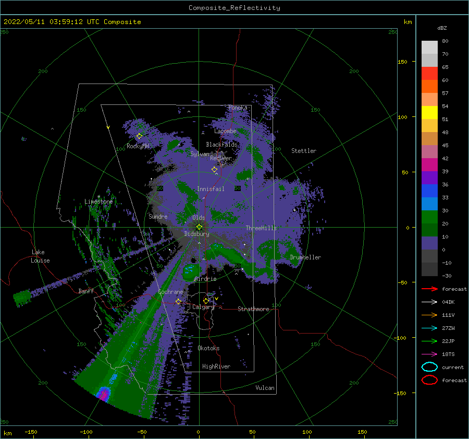Pick the purple 39-36 dBZ color swatch
The width and height of the screenshot is (469, 439).
click(x=429, y=178)
